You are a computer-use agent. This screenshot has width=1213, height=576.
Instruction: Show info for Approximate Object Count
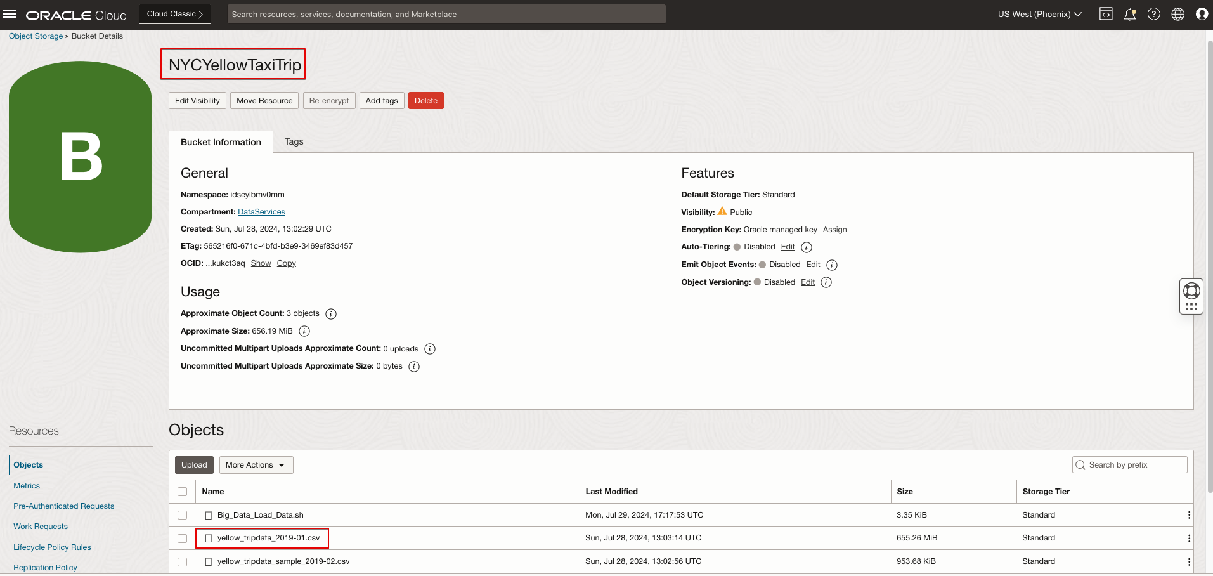(x=331, y=314)
